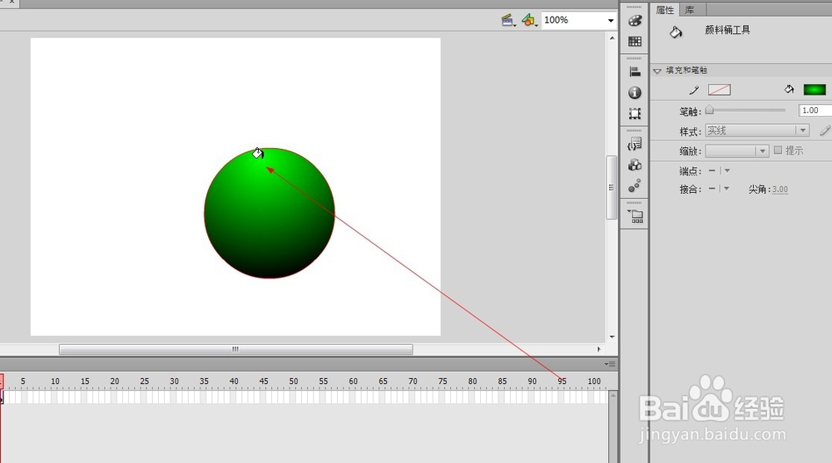Open the Info panel icon
This screenshot has width=832, height=463.
tap(635, 93)
